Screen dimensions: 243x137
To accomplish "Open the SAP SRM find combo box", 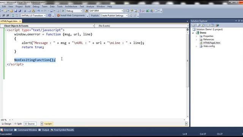I will pyautogui.click(x=106, y=11).
